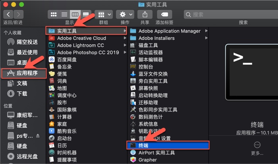Open Downloads in the sidebar
The image size is (278, 164).
pyautogui.click(x=22, y=94)
